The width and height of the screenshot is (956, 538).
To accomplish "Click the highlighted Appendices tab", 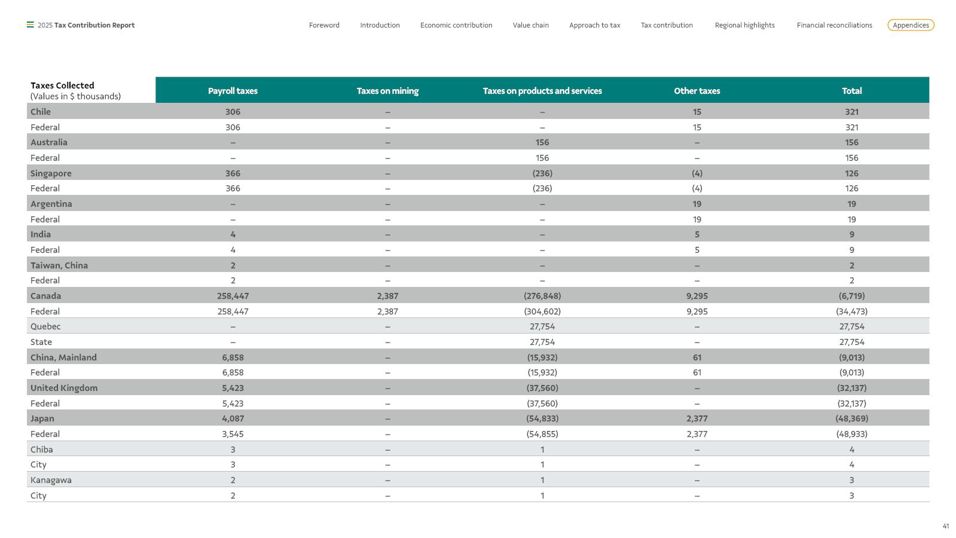I will [x=911, y=25].
